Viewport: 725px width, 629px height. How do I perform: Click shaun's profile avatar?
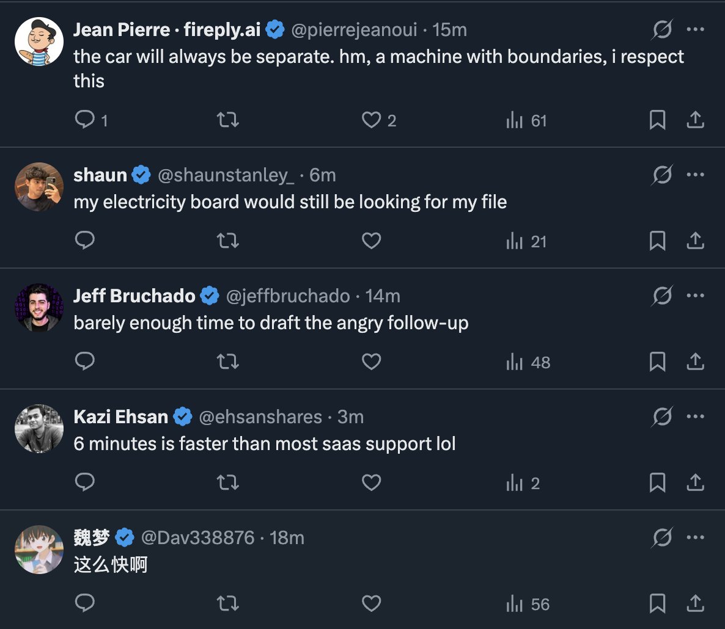(39, 187)
